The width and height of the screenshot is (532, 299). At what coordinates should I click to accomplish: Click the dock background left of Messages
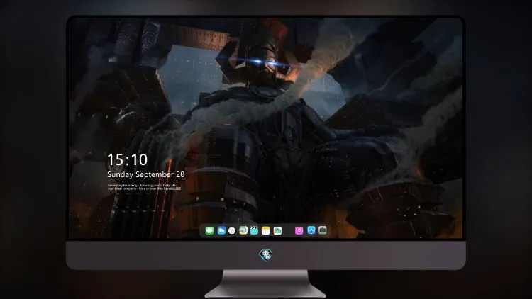[x=203, y=230]
